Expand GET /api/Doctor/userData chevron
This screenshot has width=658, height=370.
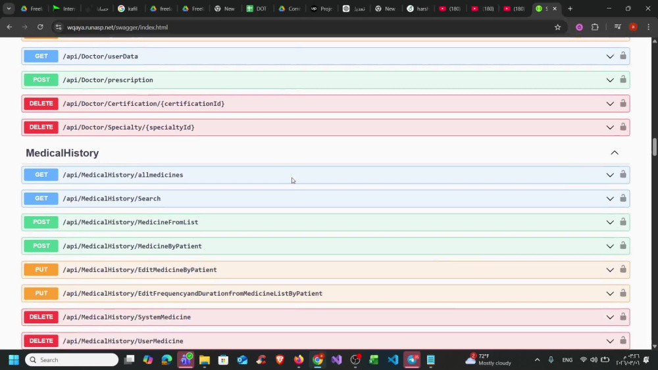pyautogui.click(x=610, y=56)
